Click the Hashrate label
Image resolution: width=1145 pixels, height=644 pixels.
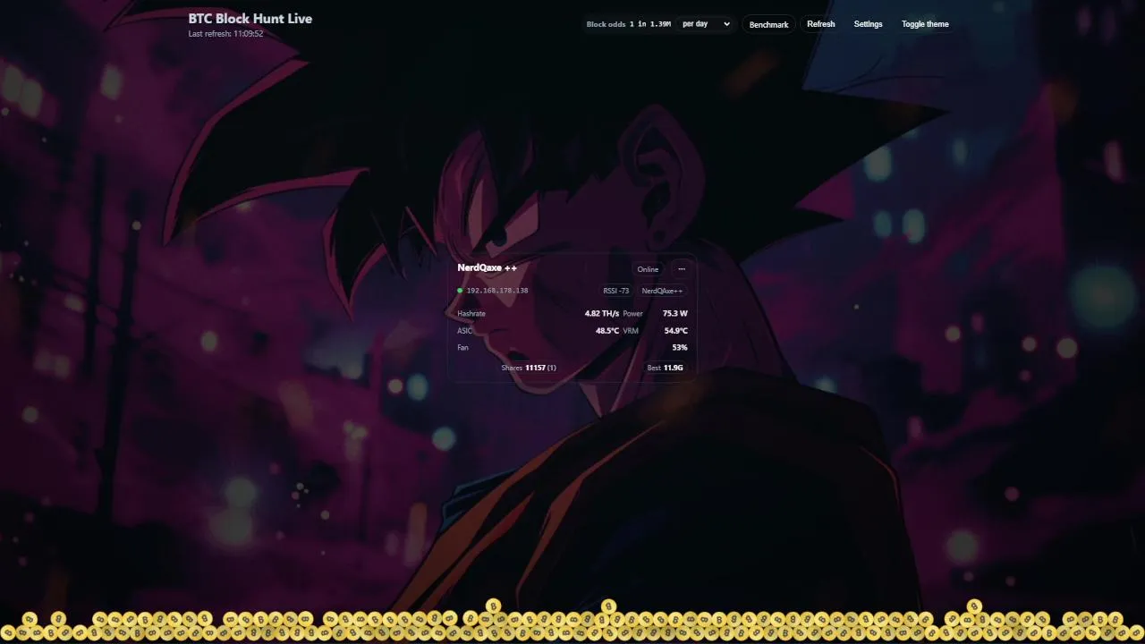(471, 314)
